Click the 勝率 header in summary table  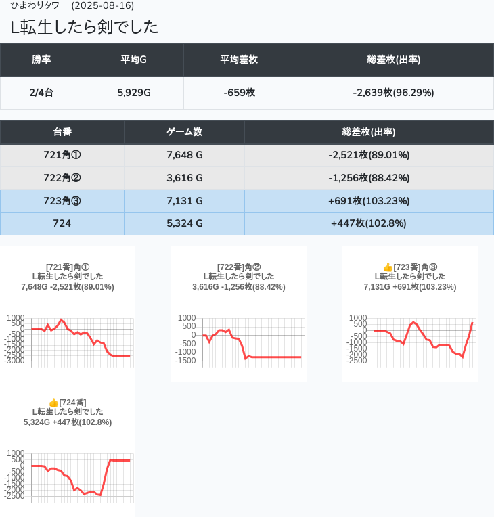[41, 60]
